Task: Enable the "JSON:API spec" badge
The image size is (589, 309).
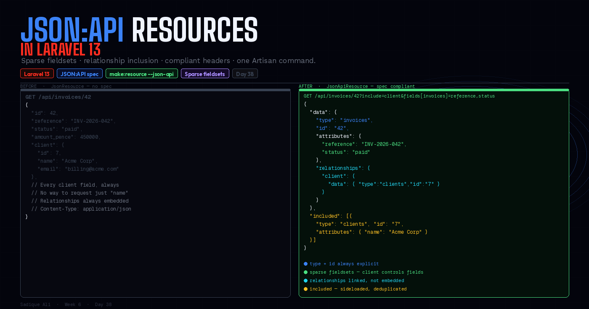Action: (80, 73)
